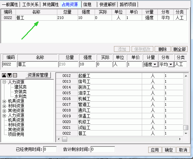Collapse the expanded 人力资源 tree node
The width and height of the screenshot is (193, 159).
[4, 82]
